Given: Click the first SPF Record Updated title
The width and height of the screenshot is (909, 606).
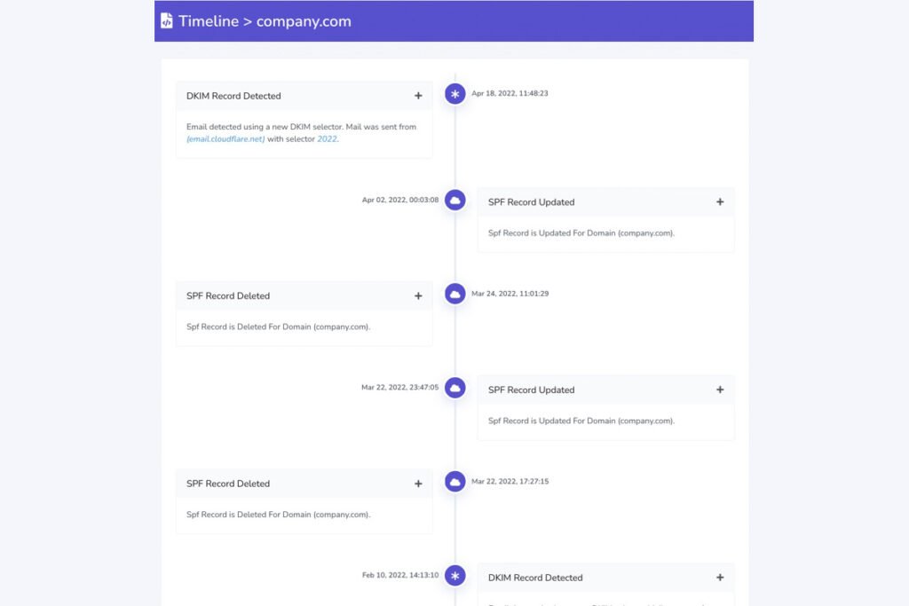Looking at the screenshot, I should pos(531,202).
